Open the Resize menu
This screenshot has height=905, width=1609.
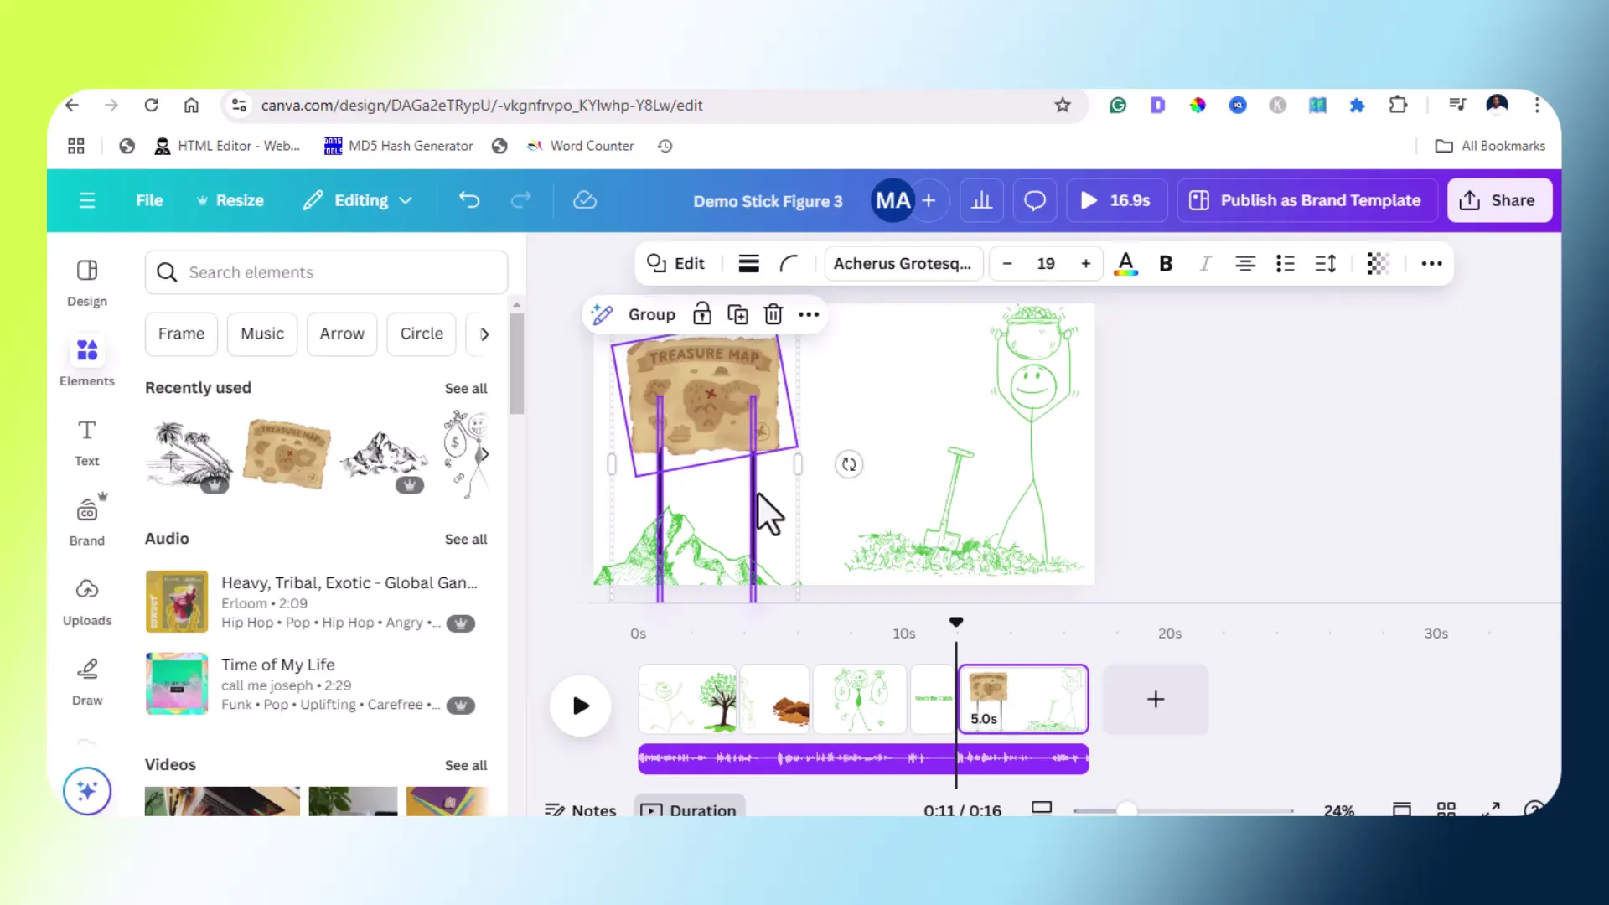click(x=230, y=200)
